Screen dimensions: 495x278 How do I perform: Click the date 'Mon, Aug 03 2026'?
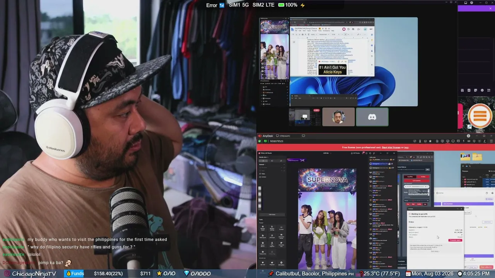pyautogui.click(x=432, y=274)
